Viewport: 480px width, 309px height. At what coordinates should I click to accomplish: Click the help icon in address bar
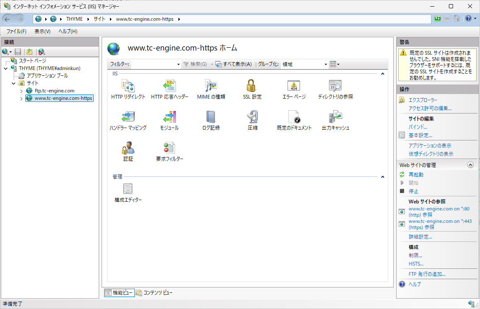coord(468,19)
